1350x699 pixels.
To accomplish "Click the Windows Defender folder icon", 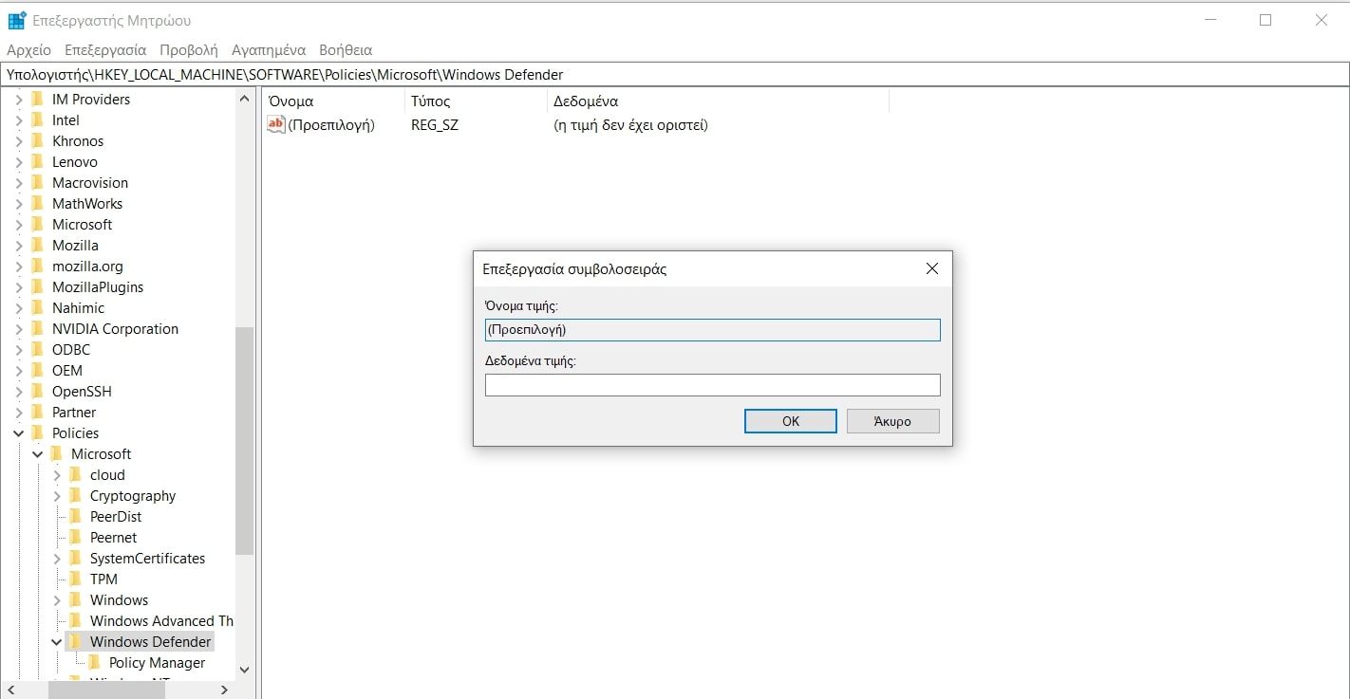I will pos(76,641).
